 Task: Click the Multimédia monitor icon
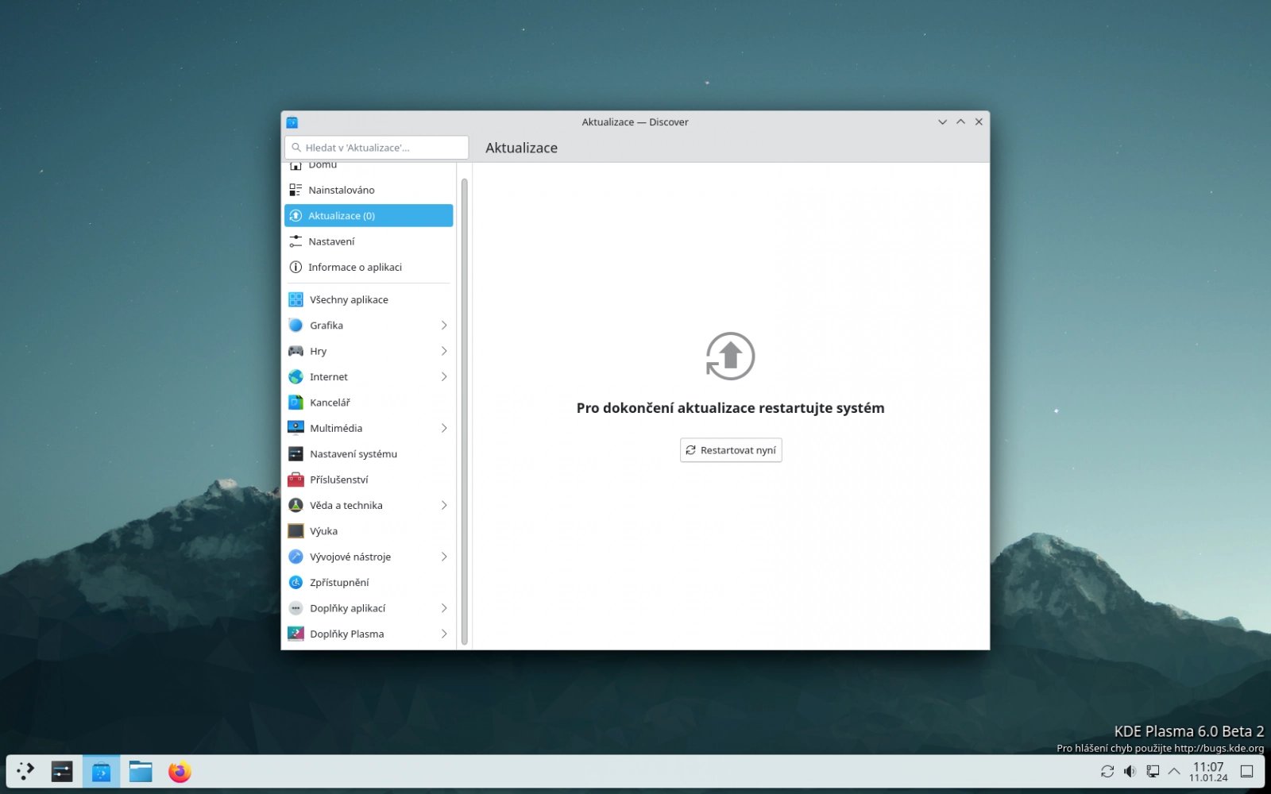[296, 428]
